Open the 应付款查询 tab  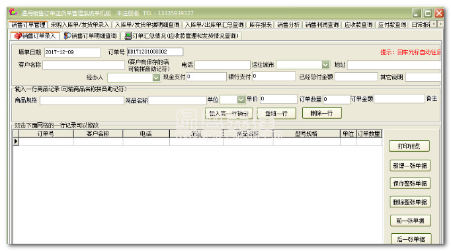(x=392, y=24)
